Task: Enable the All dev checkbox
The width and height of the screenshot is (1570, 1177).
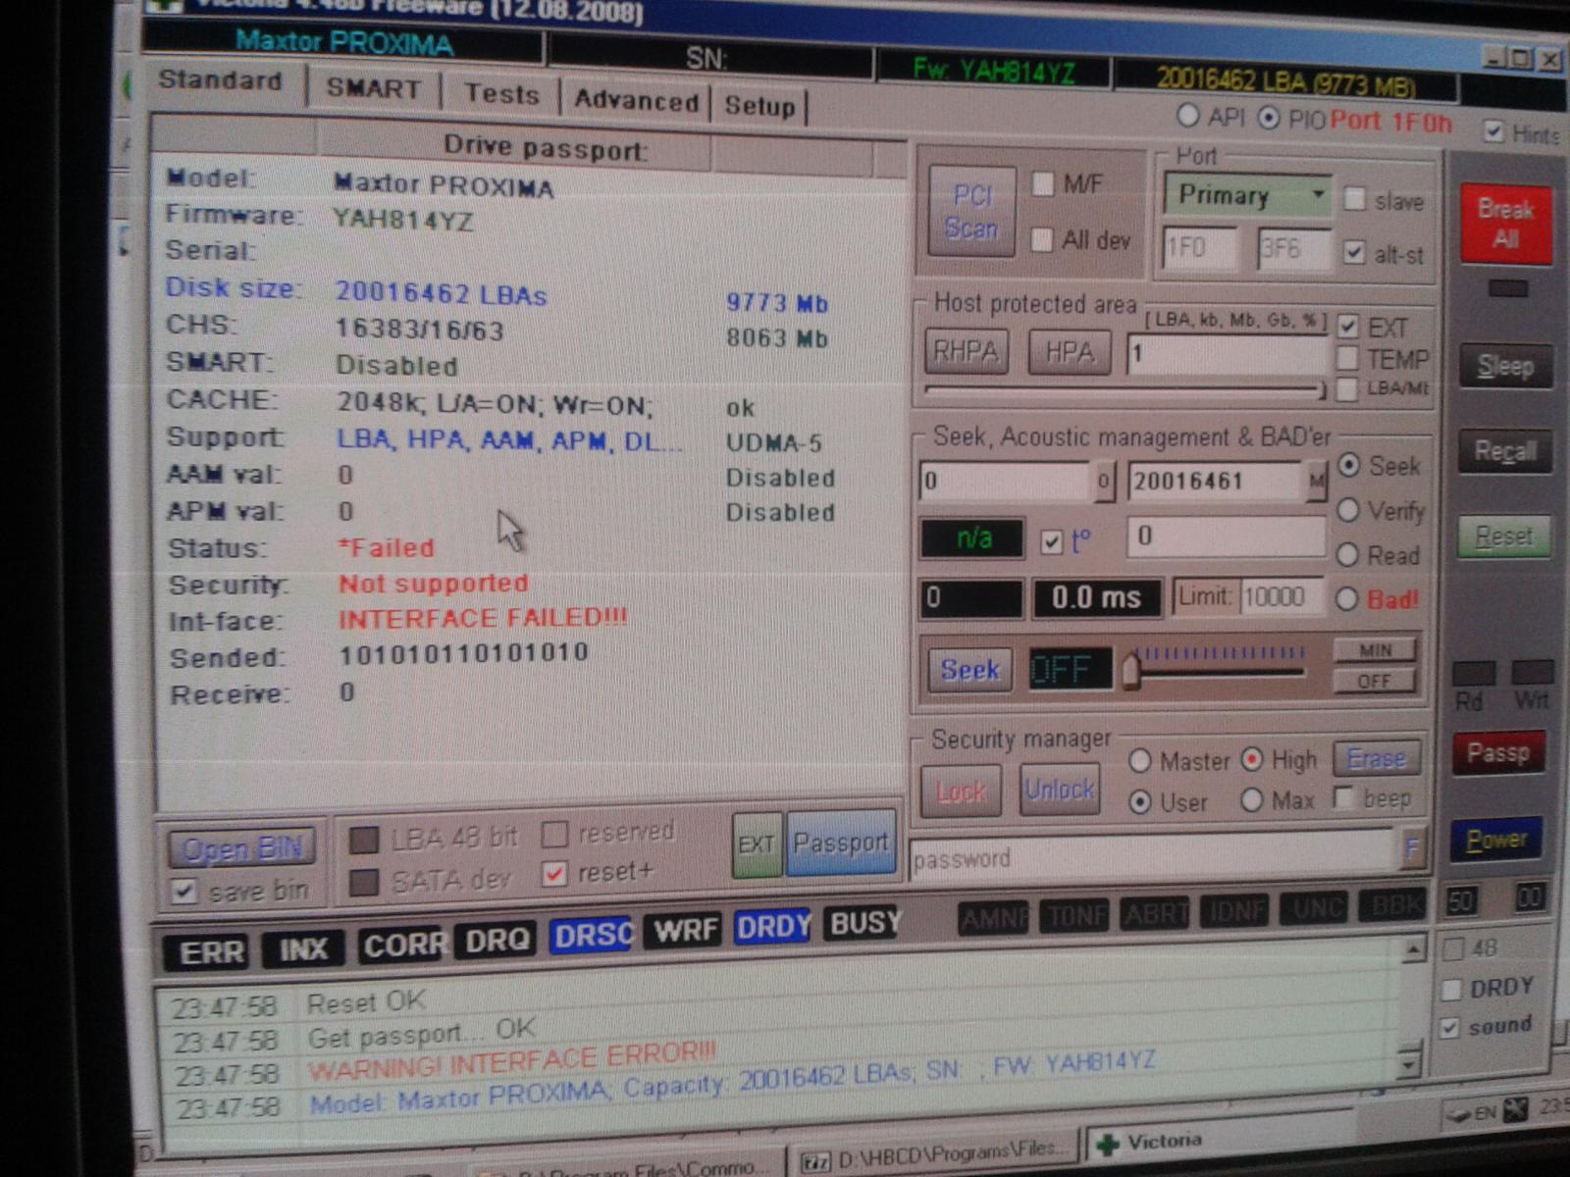Action: click(1043, 239)
